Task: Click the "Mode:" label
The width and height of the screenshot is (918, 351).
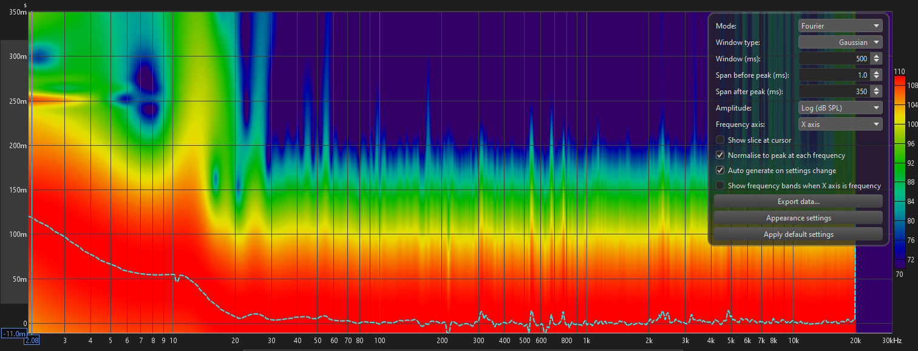Action: (x=726, y=26)
